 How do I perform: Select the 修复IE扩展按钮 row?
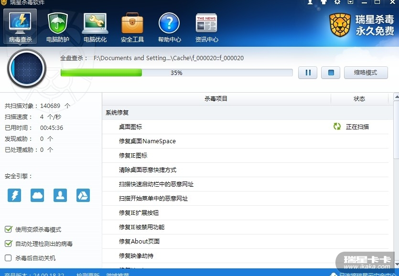tap(245, 212)
